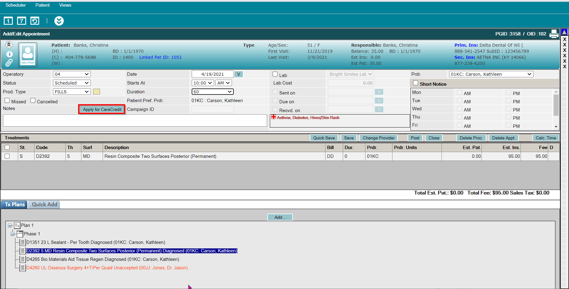Viewport: 569px width, 289px height.
Task: Open patient attachments paperclip icon
Action: 9,63
